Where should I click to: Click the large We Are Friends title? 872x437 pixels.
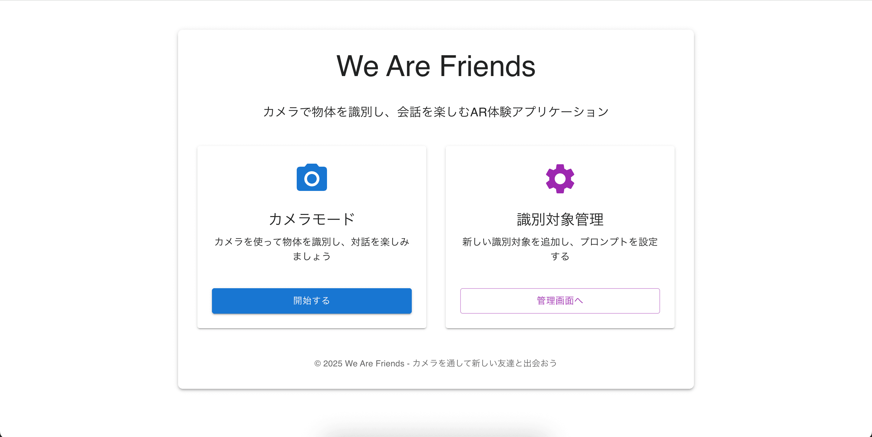click(436, 66)
